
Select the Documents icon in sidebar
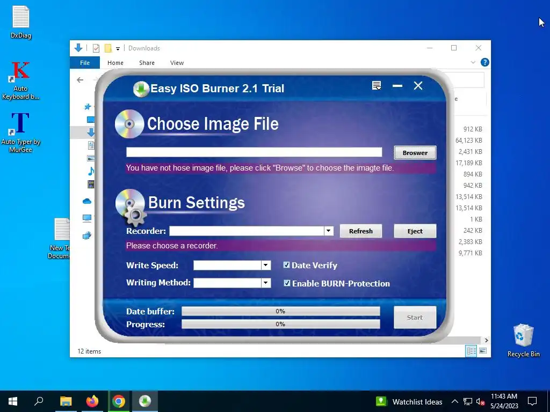click(x=91, y=145)
